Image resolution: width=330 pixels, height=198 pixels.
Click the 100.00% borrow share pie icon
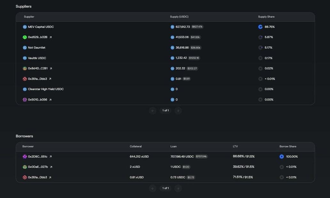[282, 157]
